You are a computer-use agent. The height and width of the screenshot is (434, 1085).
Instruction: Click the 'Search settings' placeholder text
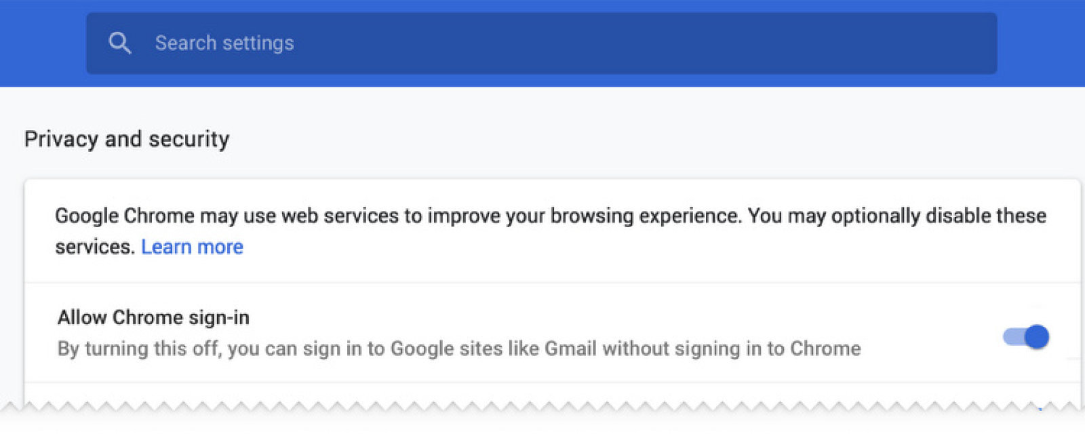pos(224,43)
